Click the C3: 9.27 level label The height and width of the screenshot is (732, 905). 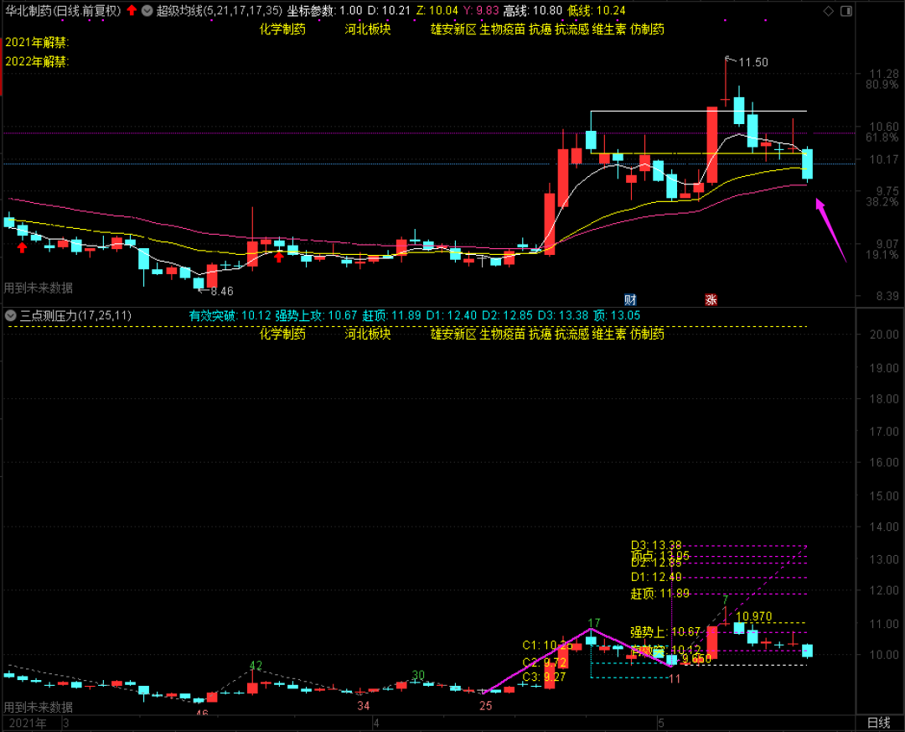click(x=544, y=677)
